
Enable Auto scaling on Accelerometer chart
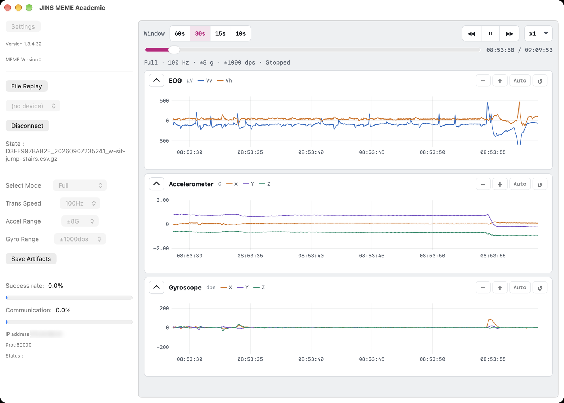(520, 184)
